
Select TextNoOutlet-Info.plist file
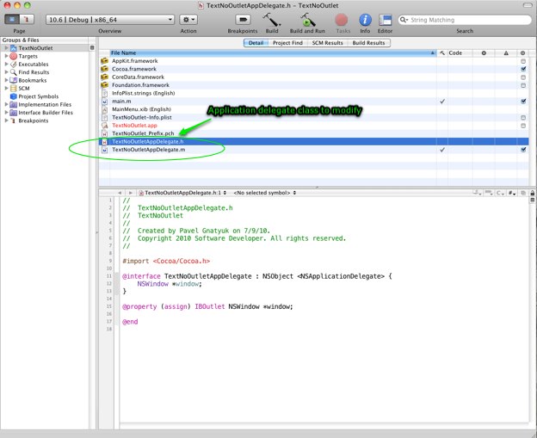point(142,117)
